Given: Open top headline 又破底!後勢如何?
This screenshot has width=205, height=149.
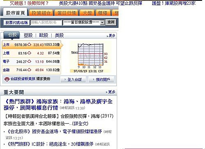Looking at the screenshot, I should pos(29,3).
